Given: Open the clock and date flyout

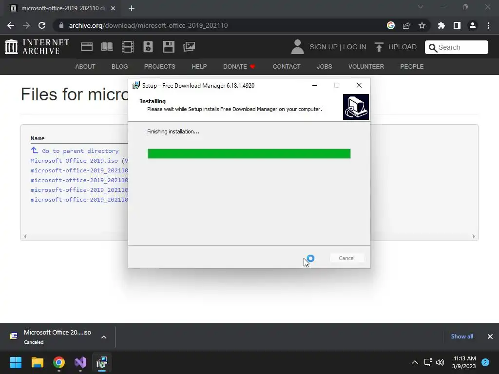Looking at the screenshot, I should pos(464,362).
